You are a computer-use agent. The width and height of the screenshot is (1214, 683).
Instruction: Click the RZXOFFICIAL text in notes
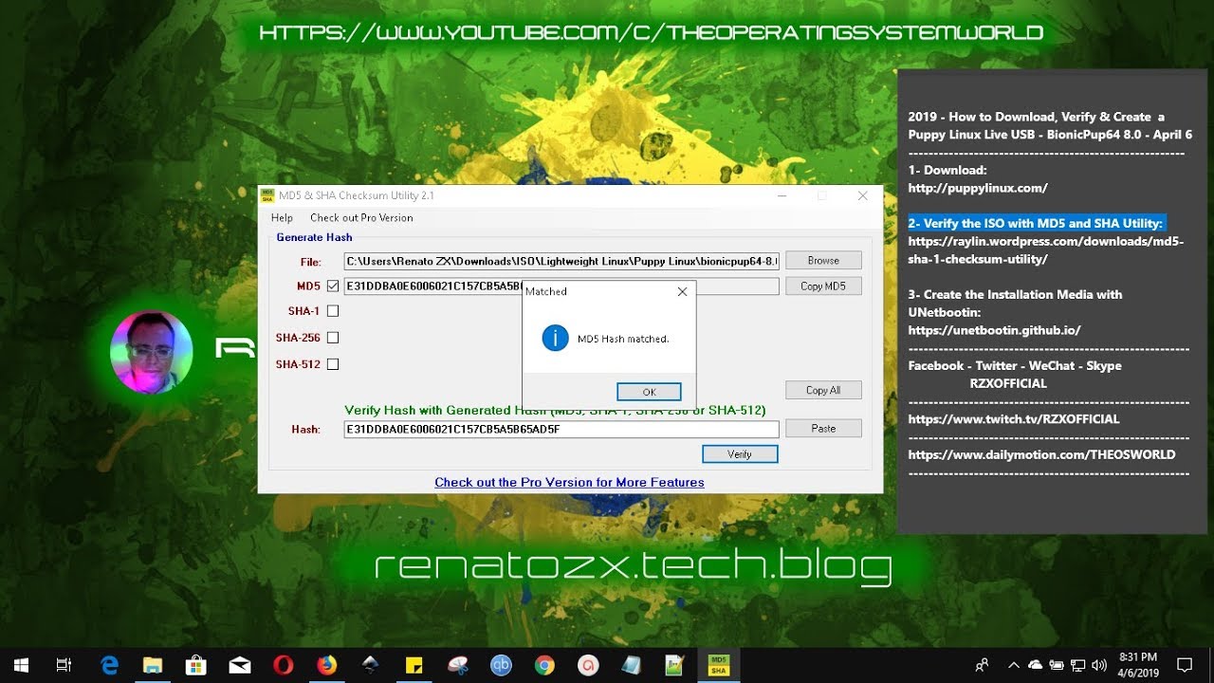[x=1008, y=383]
